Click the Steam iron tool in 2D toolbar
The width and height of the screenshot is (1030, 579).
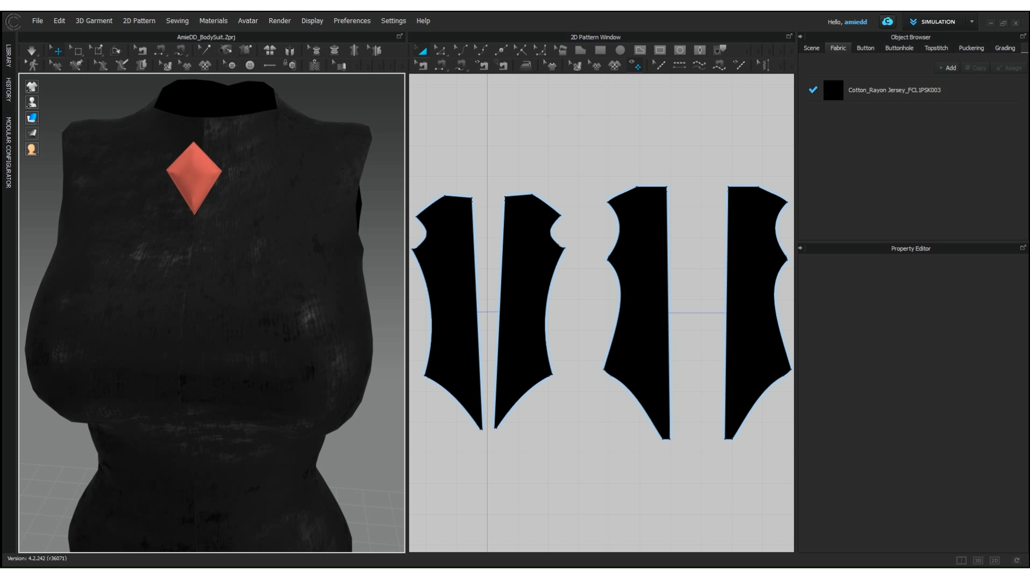pyautogui.click(x=526, y=65)
